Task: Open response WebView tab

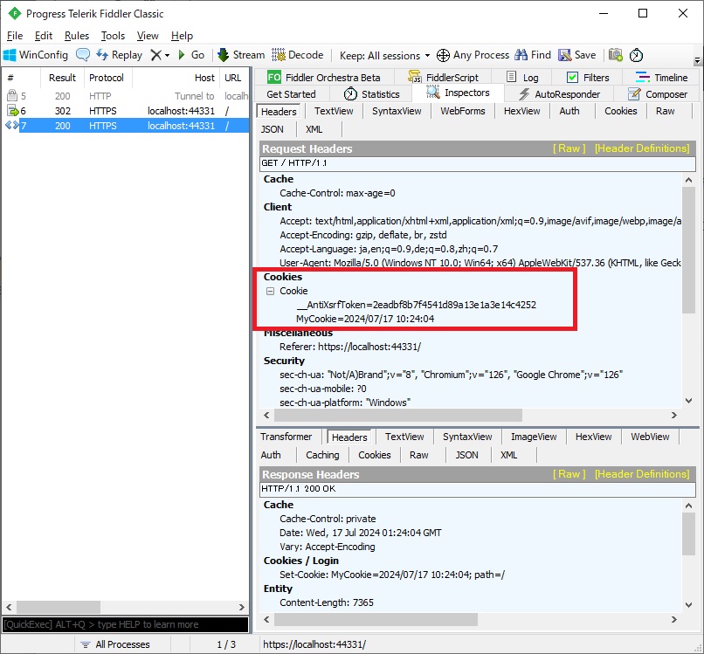Action: [x=650, y=437]
